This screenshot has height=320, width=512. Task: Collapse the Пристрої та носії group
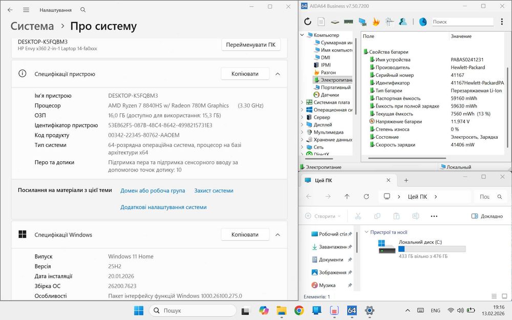366,232
